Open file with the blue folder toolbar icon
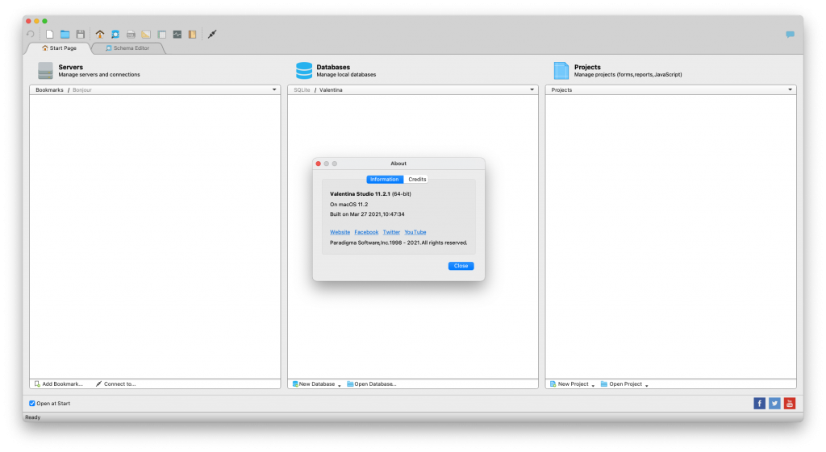826x452 pixels. click(65, 34)
